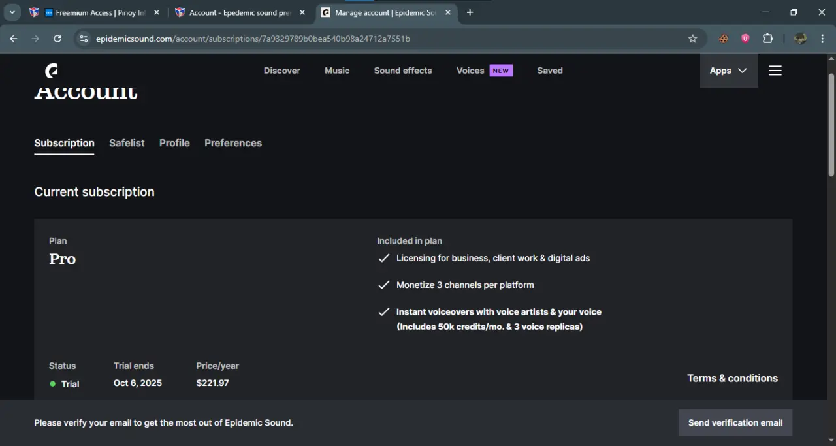Open a new browser tab
Screen dimensions: 836x446
[470, 12]
